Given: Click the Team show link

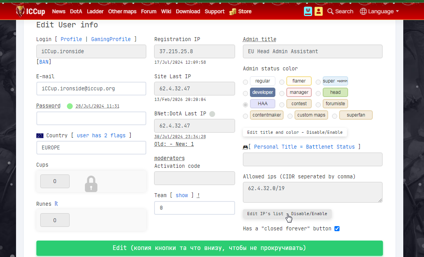Looking at the screenshot, I should (x=182, y=195).
